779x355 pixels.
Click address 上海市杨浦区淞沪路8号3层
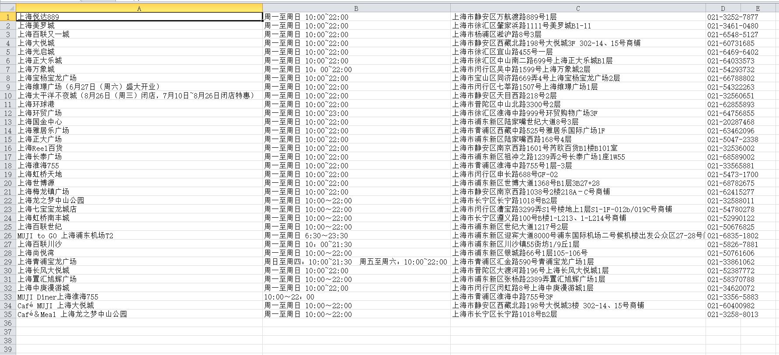click(x=578, y=35)
